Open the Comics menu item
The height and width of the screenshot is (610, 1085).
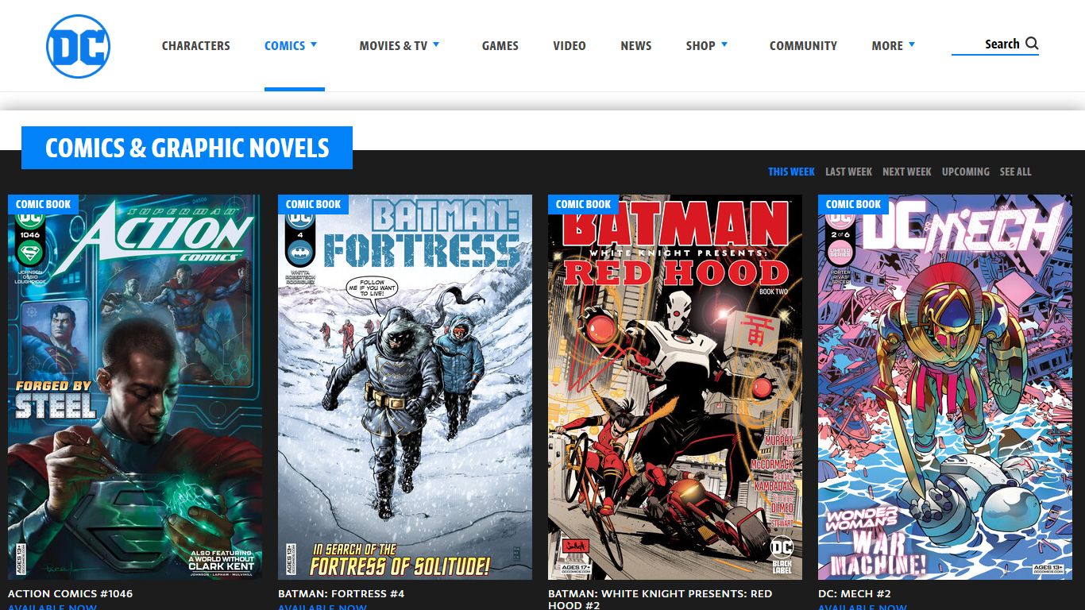tap(285, 46)
